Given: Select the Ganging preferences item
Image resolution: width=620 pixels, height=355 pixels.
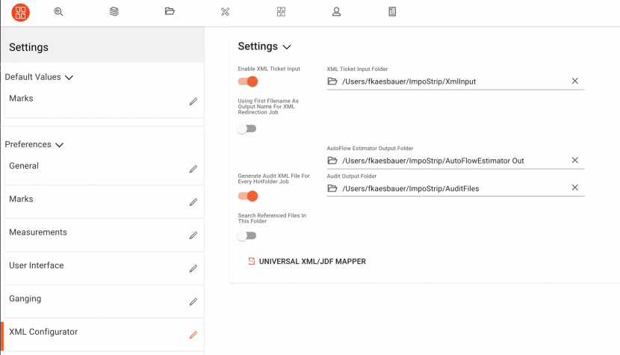Looking at the screenshot, I should pyautogui.click(x=25, y=299).
